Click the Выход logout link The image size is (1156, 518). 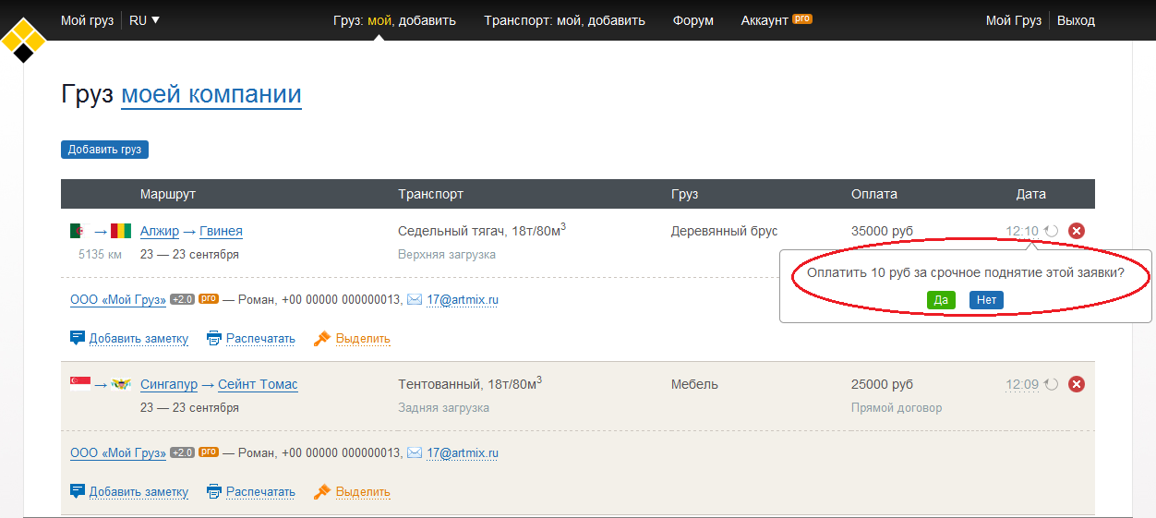point(1076,20)
